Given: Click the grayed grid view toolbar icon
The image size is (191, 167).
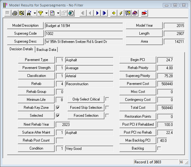Looking at the screenshot, I should coord(8,13).
